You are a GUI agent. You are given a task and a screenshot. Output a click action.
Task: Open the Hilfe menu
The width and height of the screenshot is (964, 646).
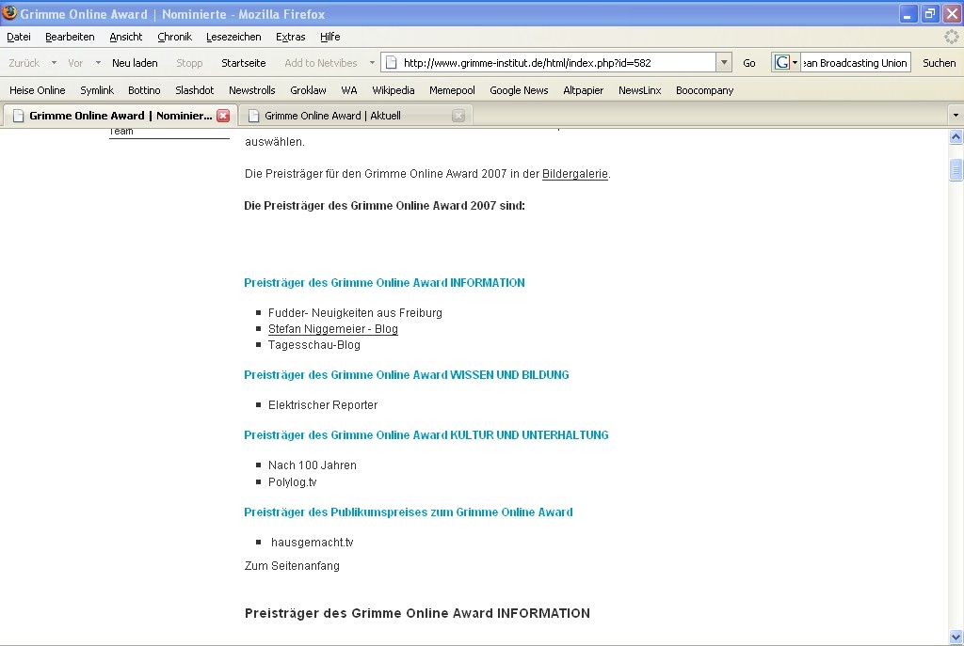(330, 37)
